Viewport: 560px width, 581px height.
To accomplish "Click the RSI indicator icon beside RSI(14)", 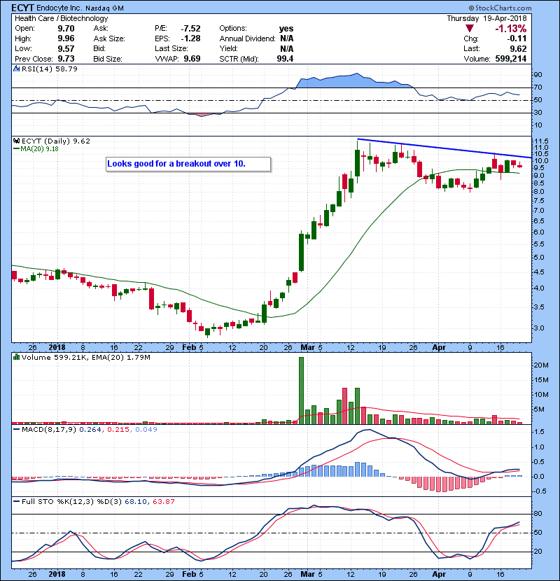I will 17,69.
